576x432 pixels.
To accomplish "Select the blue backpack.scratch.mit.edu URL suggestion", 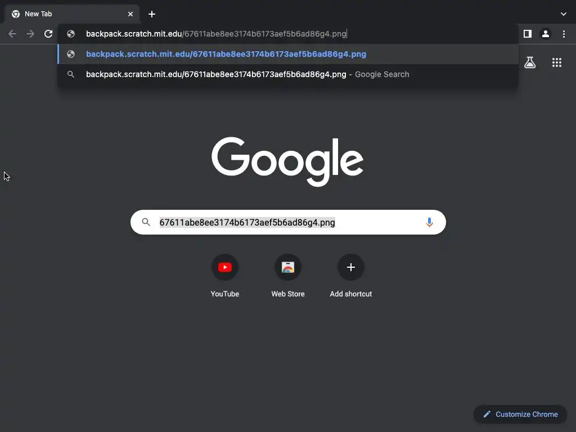I will (288, 54).
